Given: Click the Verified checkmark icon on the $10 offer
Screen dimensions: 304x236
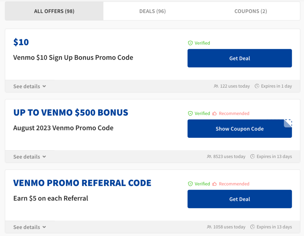Looking at the screenshot, I should (190, 43).
